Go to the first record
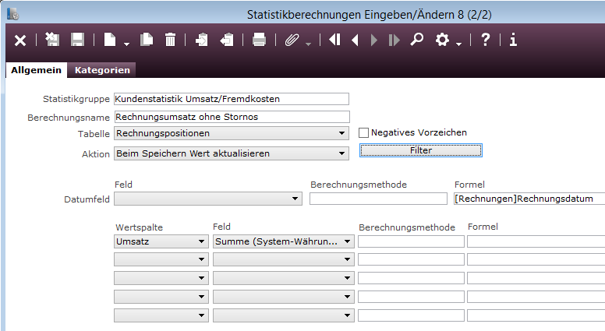The height and width of the screenshot is (331, 605). [334, 40]
